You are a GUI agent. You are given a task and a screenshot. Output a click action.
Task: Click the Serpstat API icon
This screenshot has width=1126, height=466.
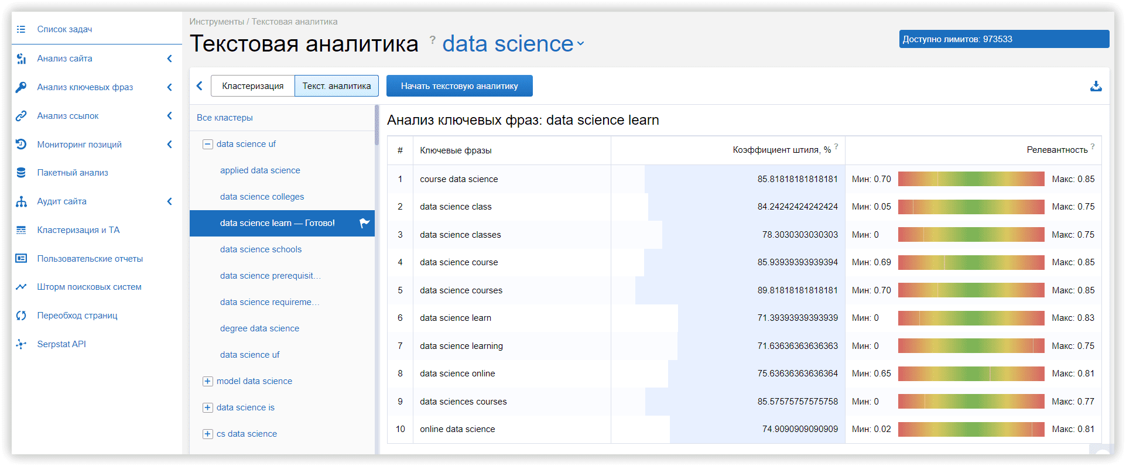tap(21, 344)
